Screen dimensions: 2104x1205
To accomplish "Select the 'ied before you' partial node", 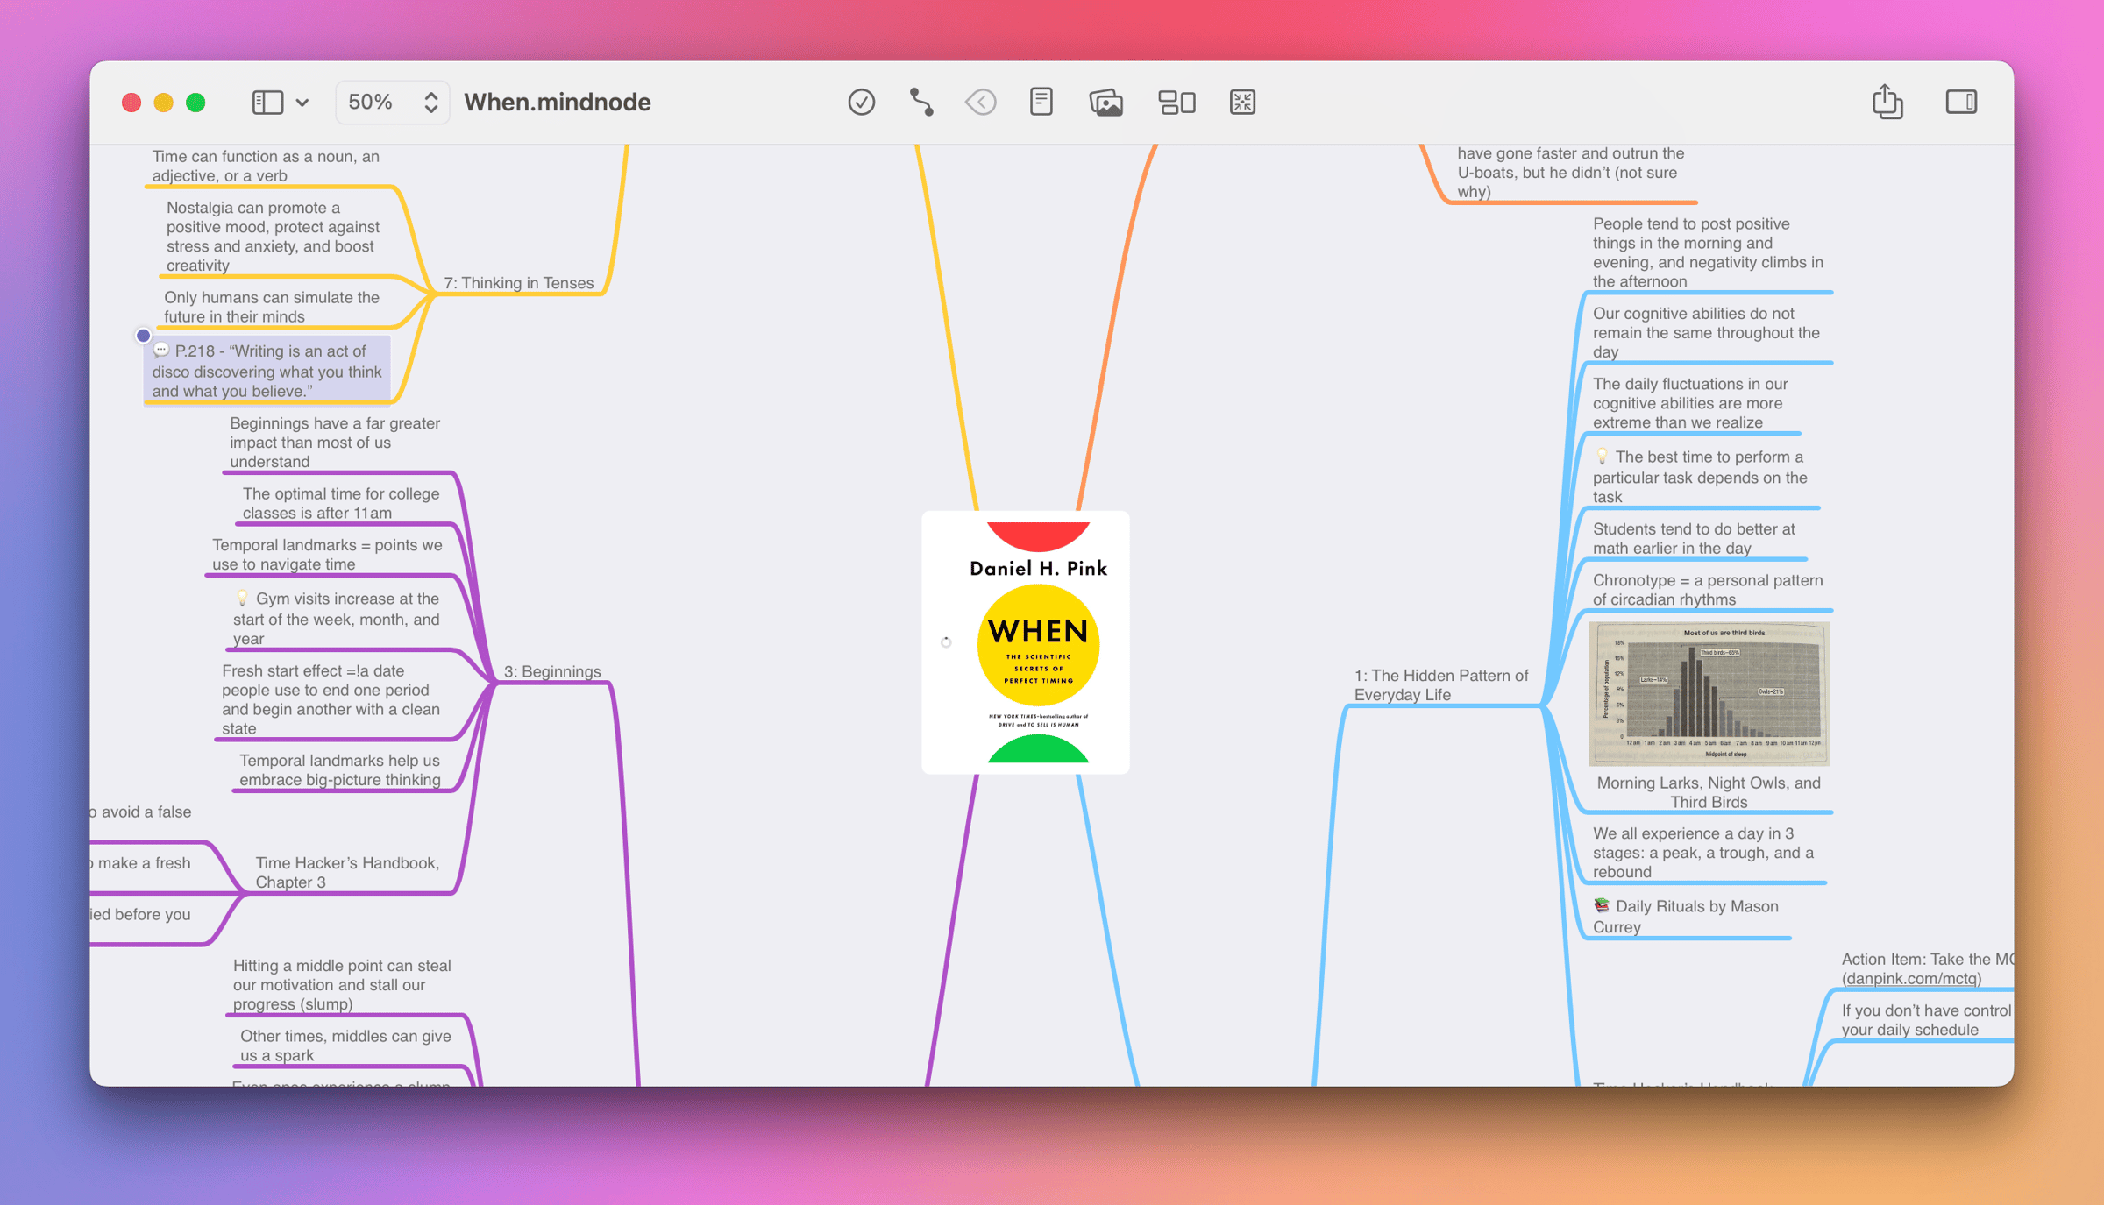I will (140, 914).
